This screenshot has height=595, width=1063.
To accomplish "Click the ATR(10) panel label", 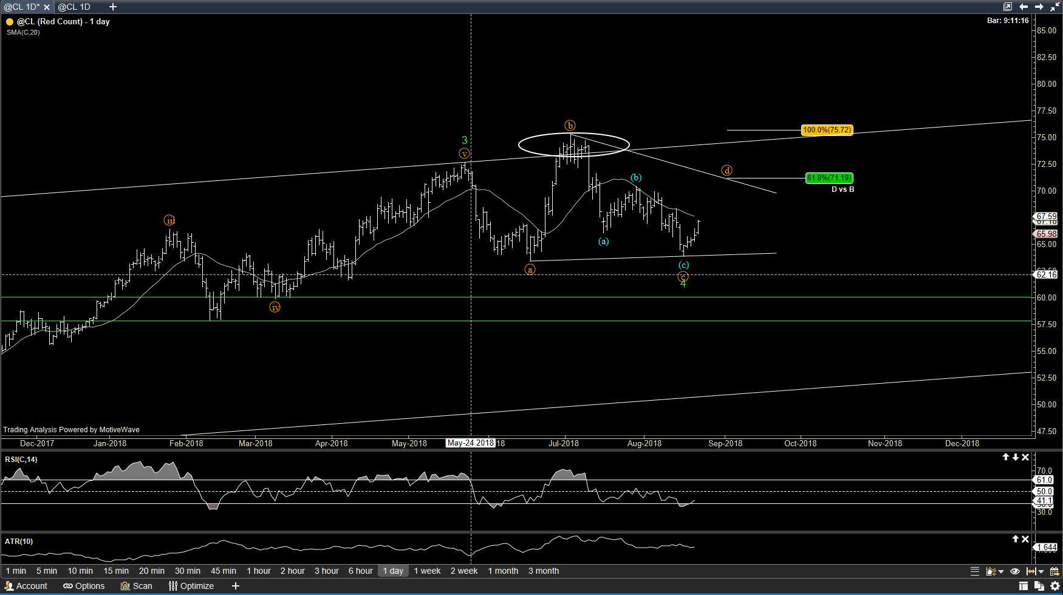I will (x=19, y=541).
